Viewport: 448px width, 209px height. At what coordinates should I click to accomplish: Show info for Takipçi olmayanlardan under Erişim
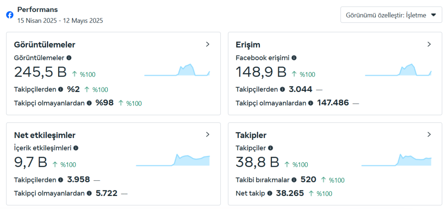coord(311,103)
